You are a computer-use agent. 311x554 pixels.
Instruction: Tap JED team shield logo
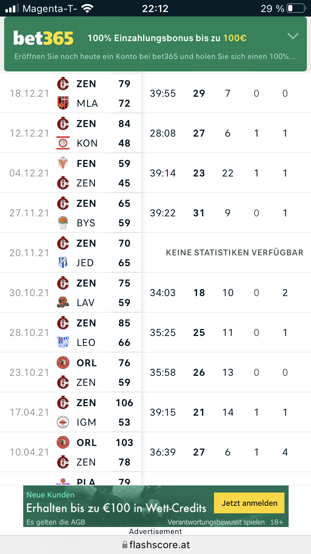[x=63, y=262]
